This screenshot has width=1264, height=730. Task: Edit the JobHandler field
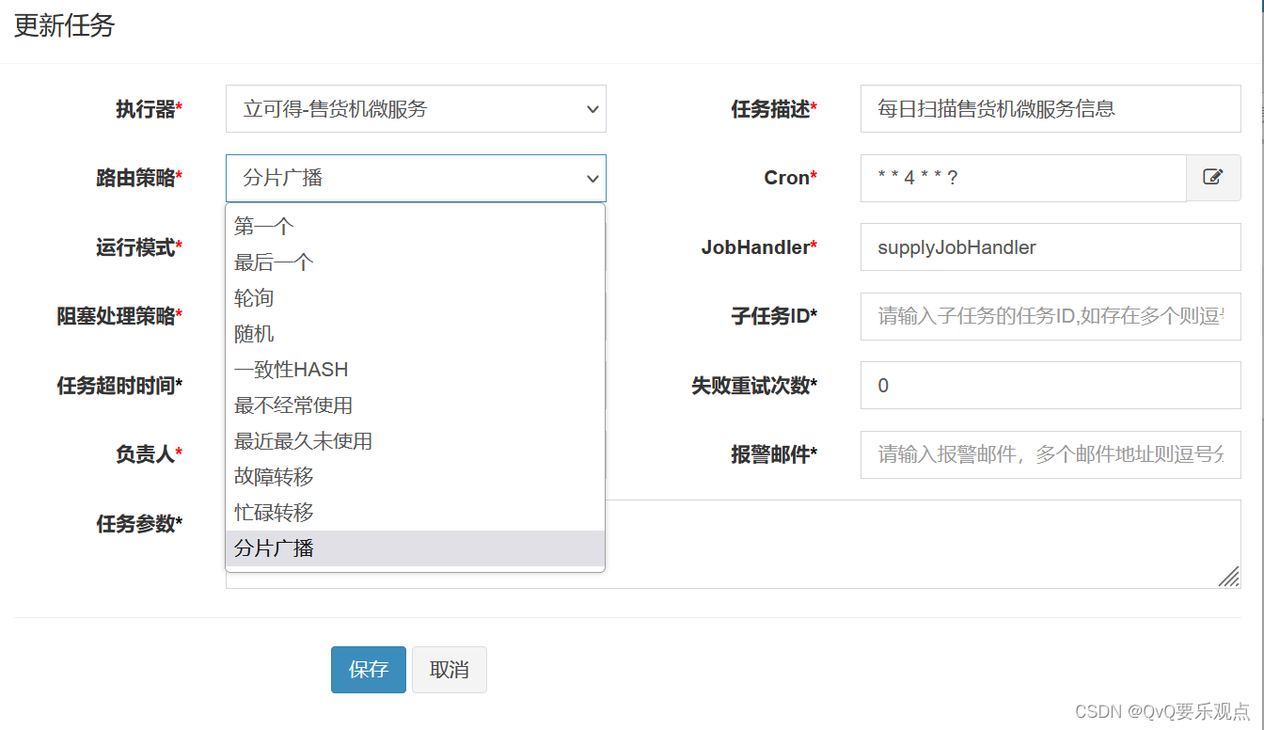pyautogui.click(x=1051, y=247)
